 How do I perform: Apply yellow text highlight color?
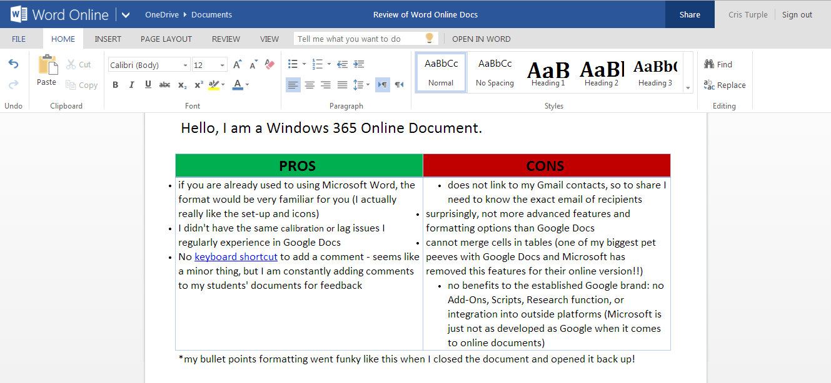(214, 85)
